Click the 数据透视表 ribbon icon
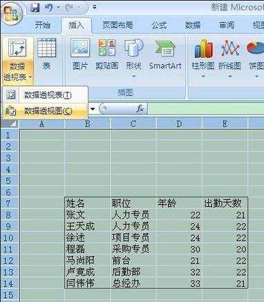 17,48
